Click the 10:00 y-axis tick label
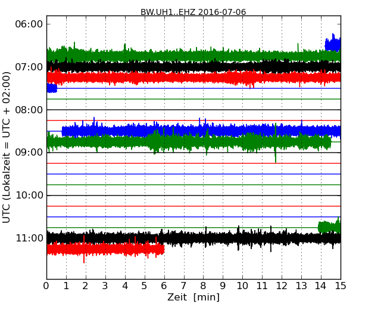Screen dimensions: 387x310 [x=28, y=196]
